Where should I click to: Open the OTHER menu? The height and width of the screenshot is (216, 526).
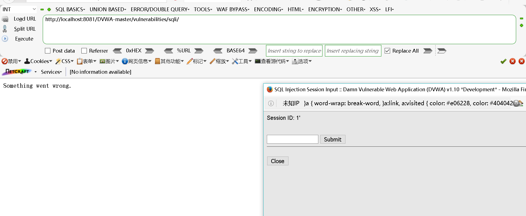coord(356,9)
